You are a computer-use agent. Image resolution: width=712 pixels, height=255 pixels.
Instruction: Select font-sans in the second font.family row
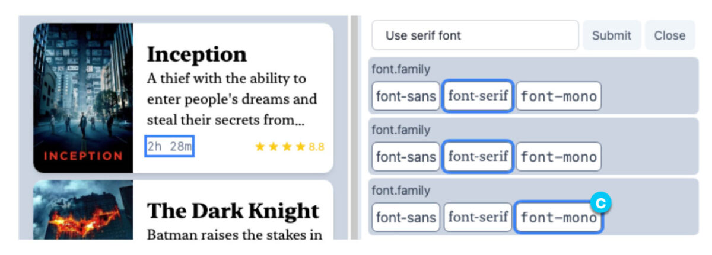(x=406, y=157)
